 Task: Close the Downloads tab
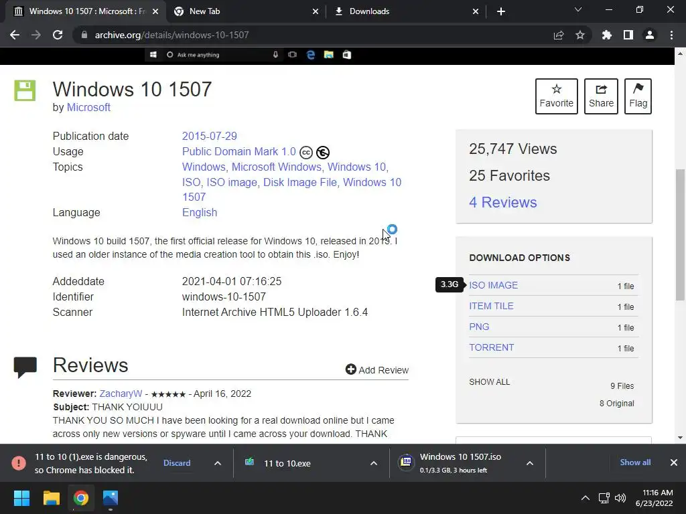click(x=476, y=11)
